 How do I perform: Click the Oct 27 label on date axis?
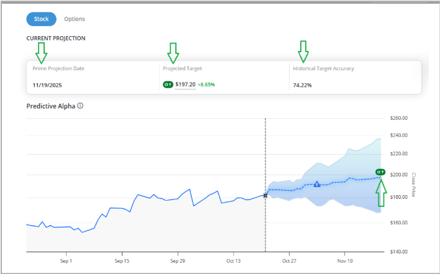click(289, 261)
